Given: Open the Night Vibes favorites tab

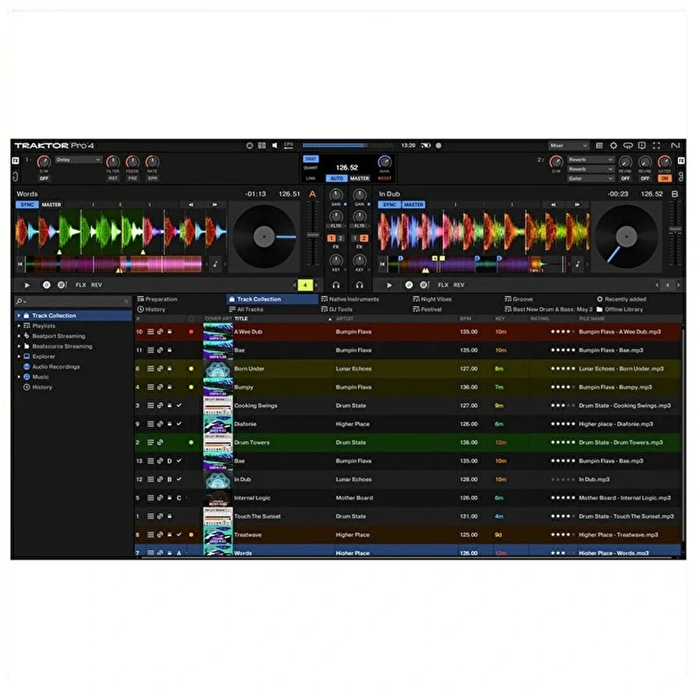Looking at the screenshot, I should 436,299.
